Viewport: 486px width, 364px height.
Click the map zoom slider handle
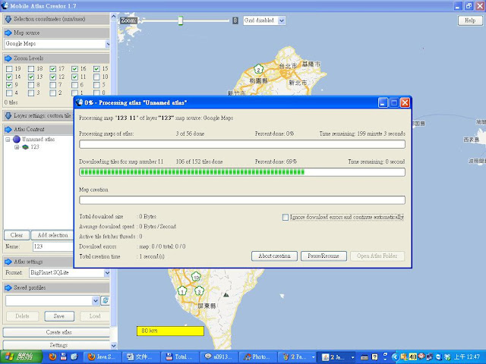(181, 20)
